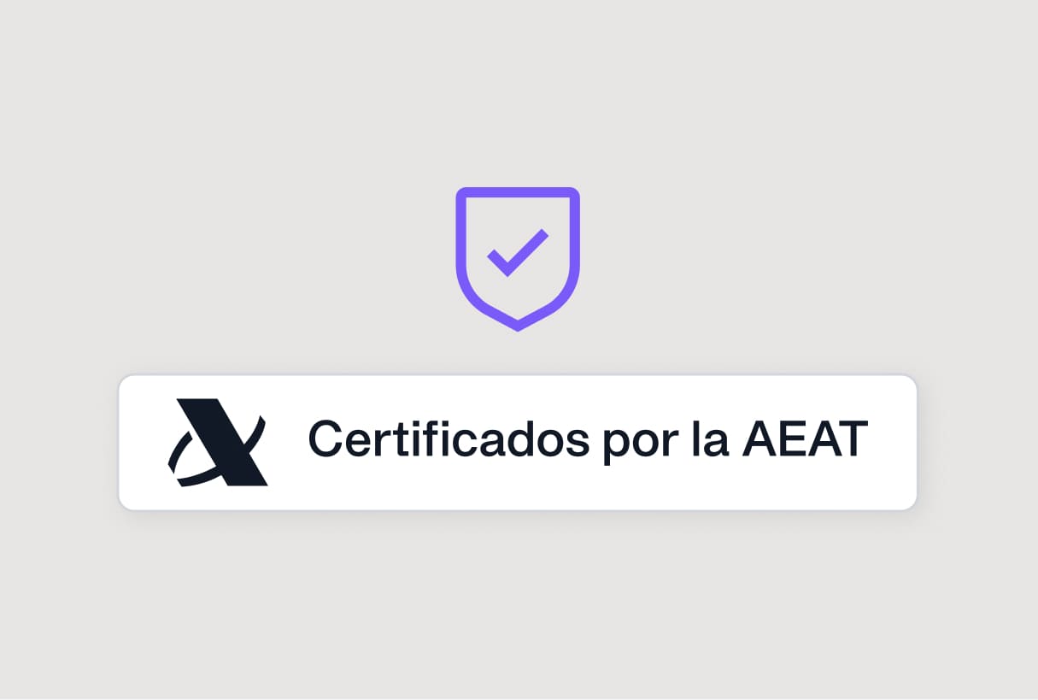Click the purple shield icon

pyautogui.click(x=518, y=259)
